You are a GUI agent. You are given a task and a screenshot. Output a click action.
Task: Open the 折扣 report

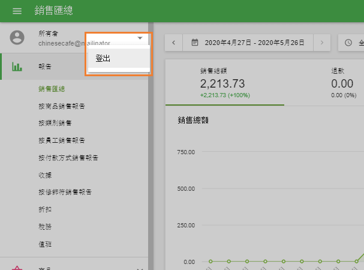pyautogui.click(x=45, y=210)
